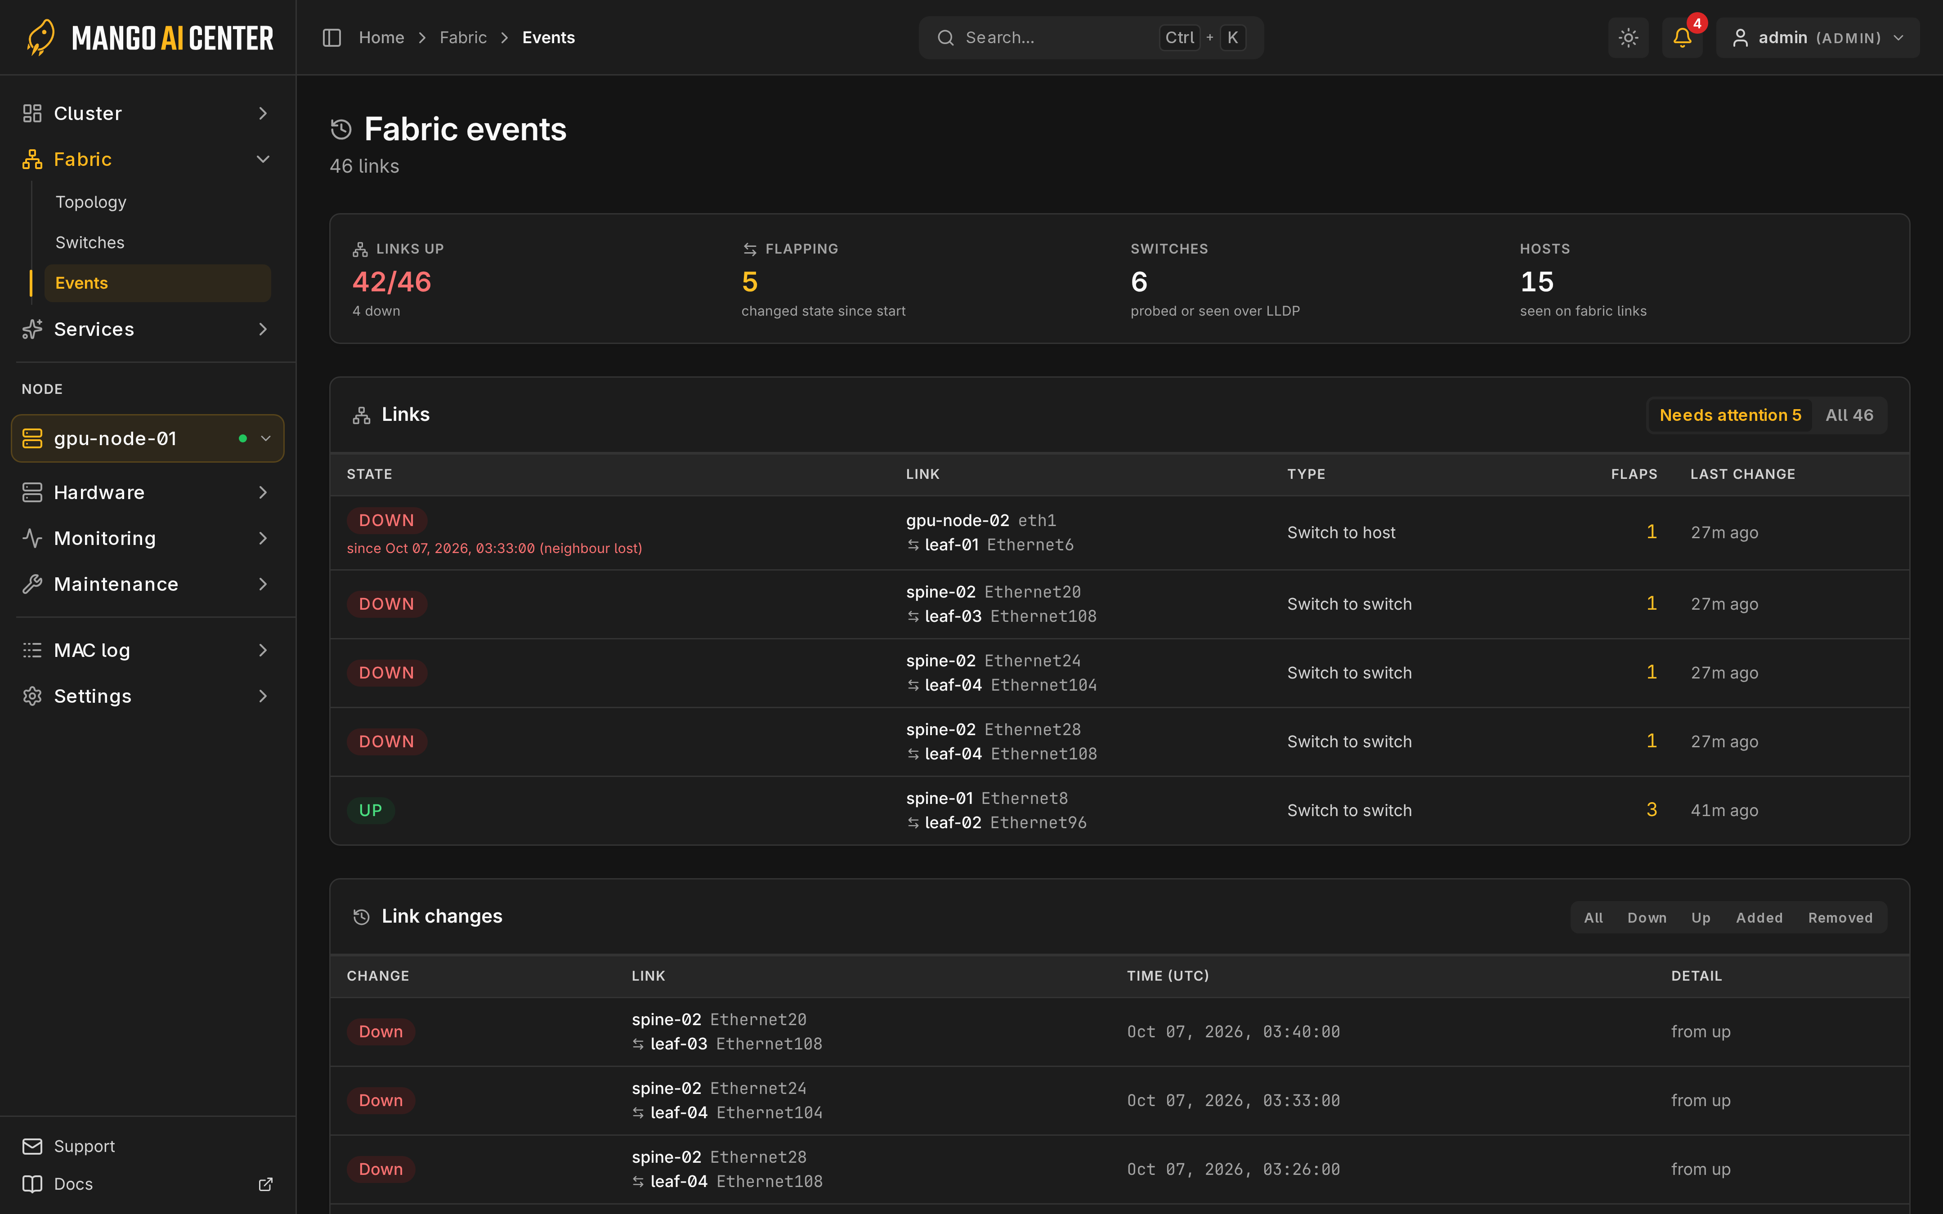
Task: Select the gpu-node-02 eth1 link row
Action: tap(1119, 532)
